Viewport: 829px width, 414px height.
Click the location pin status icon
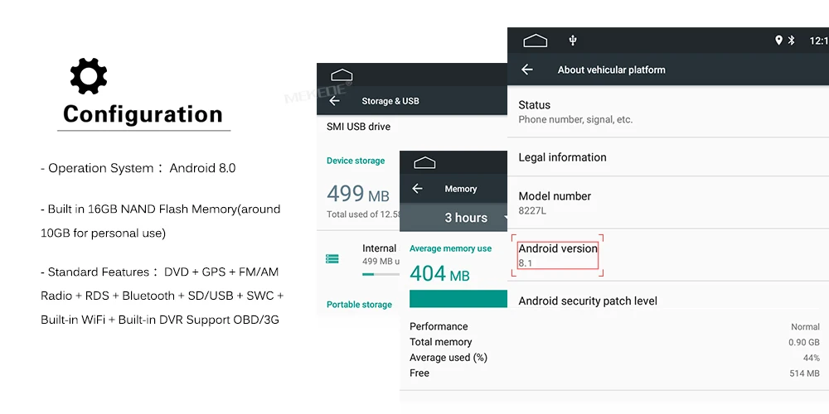coord(778,40)
